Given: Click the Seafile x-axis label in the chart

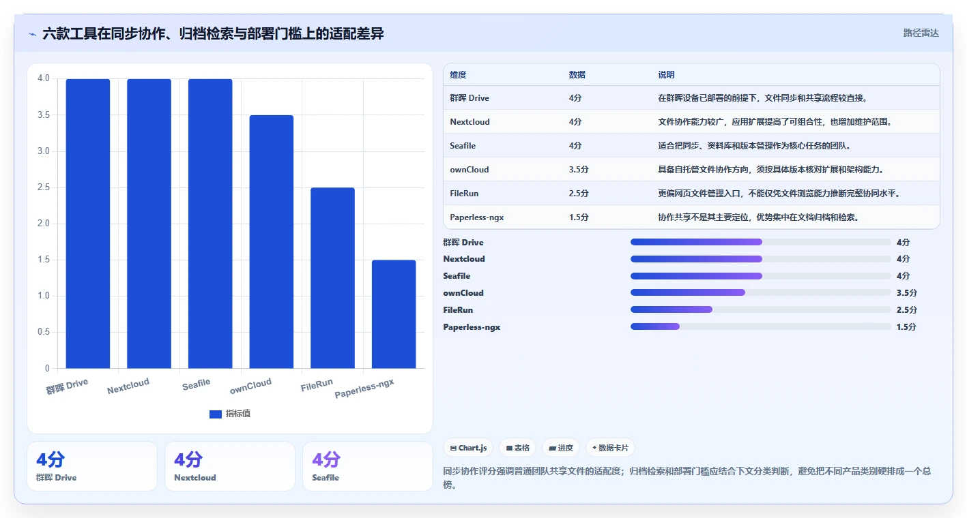Looking at the screenshot, I should 197,384.
